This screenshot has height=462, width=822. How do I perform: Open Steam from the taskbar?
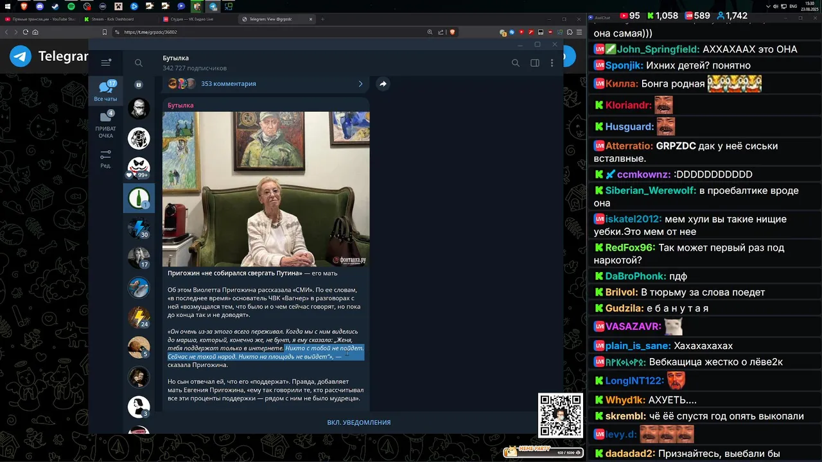pyautogui.click(x=55, y=6)
